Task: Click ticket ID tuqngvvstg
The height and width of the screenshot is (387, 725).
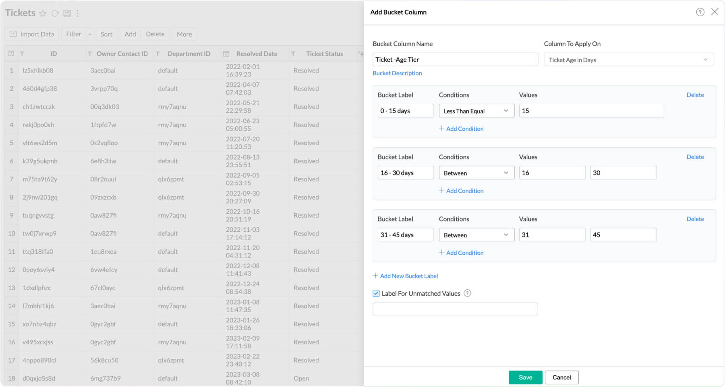Action: 38,215
